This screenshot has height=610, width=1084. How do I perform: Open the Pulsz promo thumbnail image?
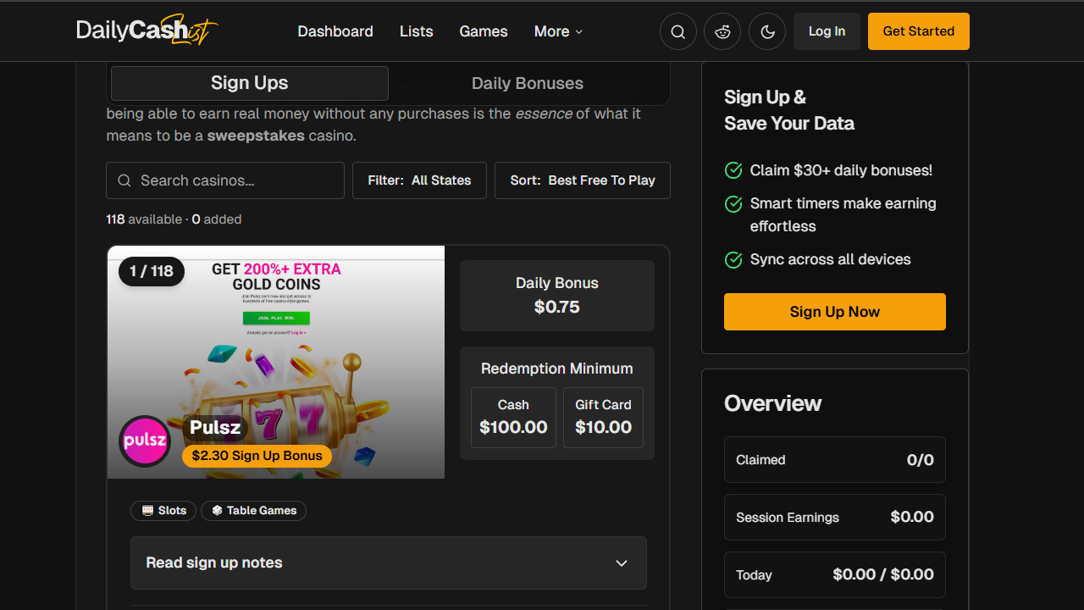(x=276, y=362)
